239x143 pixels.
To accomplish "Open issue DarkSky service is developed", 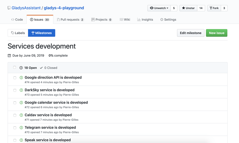I will [50, 90].
